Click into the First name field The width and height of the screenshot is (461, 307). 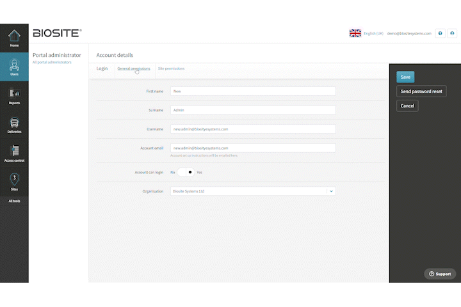click(x=253, y=91)
